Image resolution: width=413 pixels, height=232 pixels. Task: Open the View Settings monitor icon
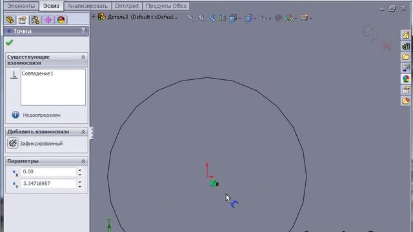(304, 18)
